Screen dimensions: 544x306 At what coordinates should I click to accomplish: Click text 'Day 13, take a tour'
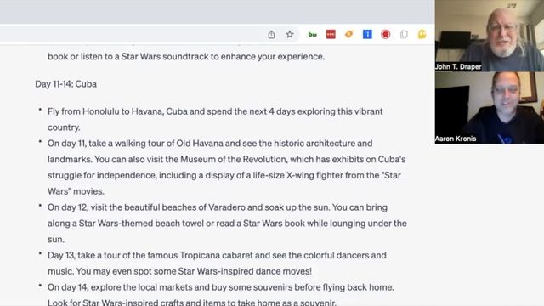83,255
